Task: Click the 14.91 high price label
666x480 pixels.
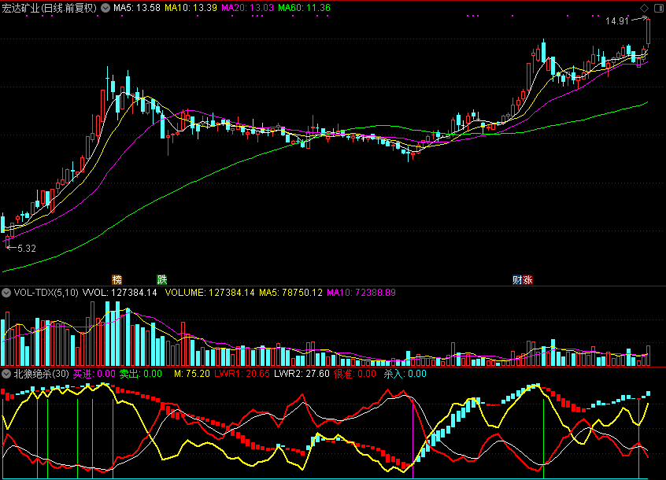Action: 616,21
